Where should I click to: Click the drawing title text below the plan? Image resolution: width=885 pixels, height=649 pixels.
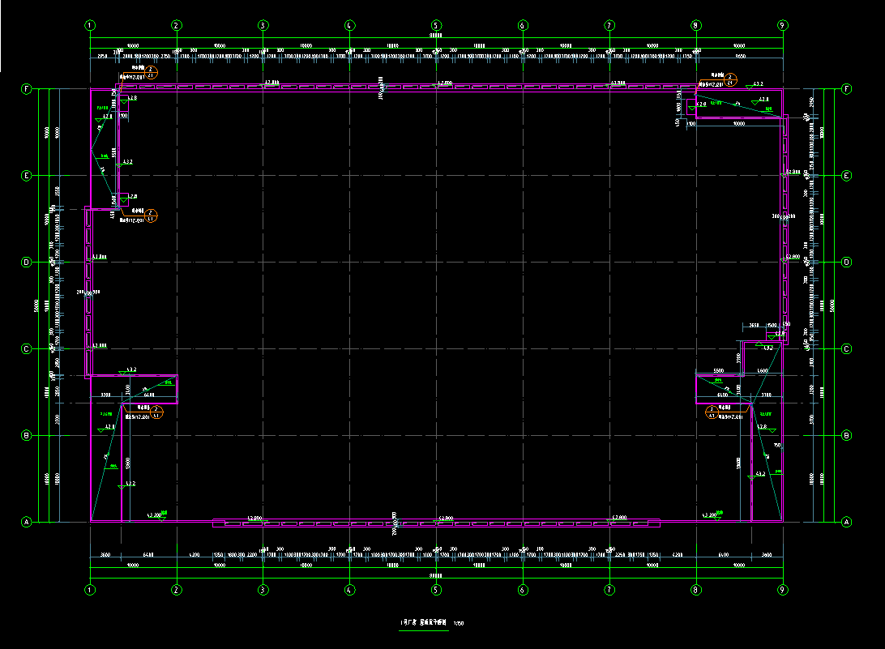pyautogui.click(x=423, y=624)
